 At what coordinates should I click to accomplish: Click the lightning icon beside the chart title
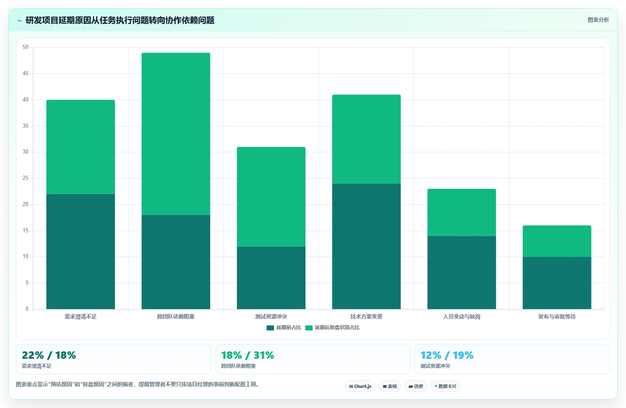[x=19, y=21]
